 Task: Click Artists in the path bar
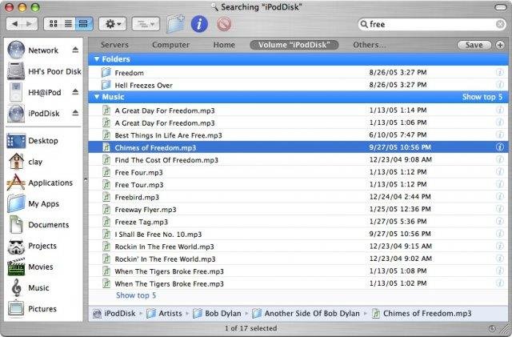point(164,314)
